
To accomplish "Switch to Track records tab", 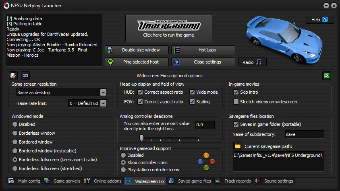I will [233, 181].
